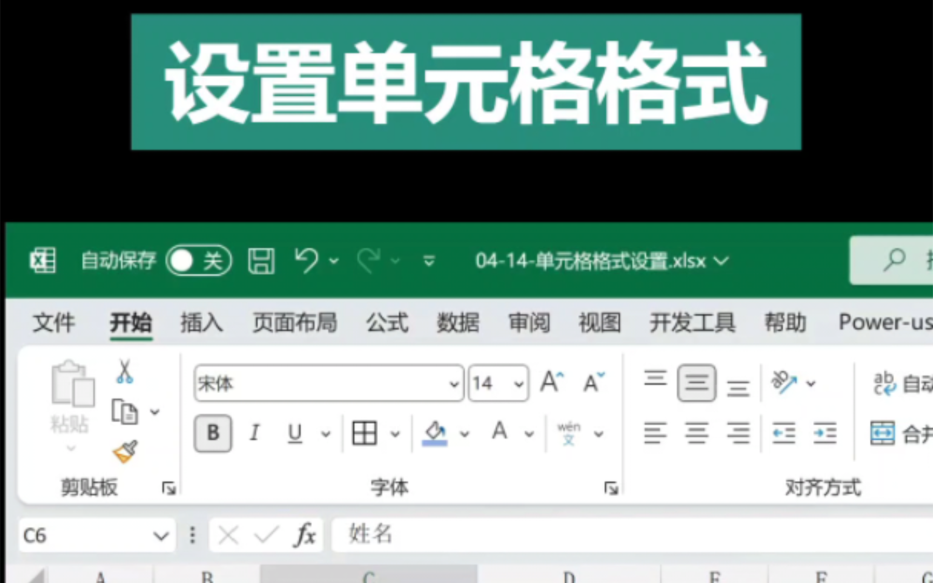Open the 开发工具 (Developer) tab
Image resolution: width=933 pixels, height=583 pixels.
[692, 323]
